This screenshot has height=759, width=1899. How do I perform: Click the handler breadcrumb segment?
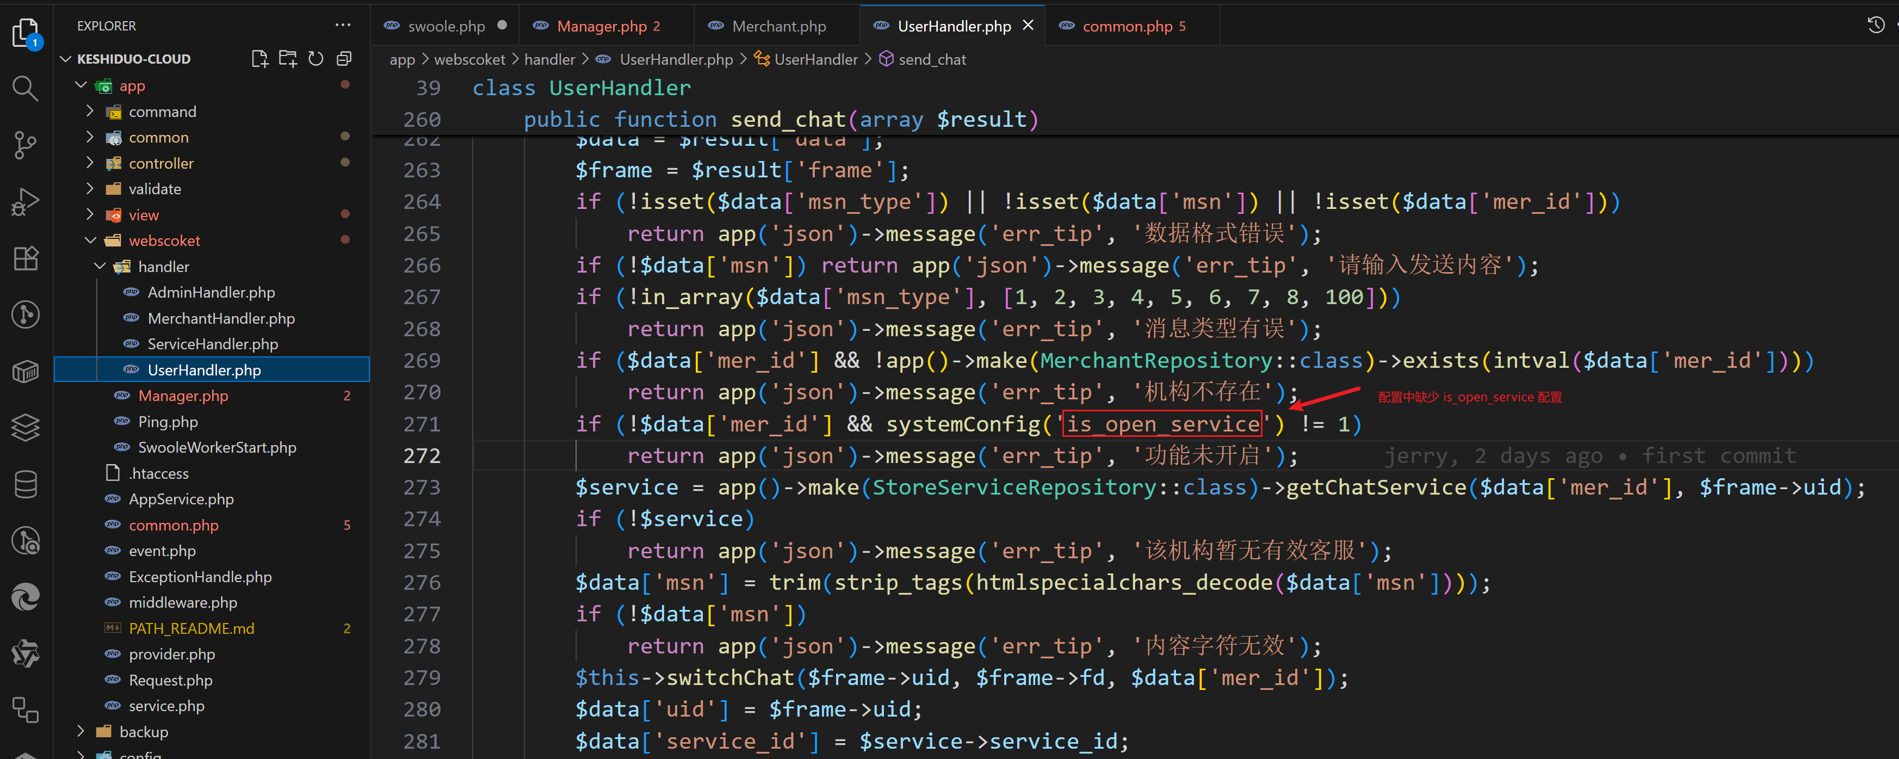click(549, 60)
